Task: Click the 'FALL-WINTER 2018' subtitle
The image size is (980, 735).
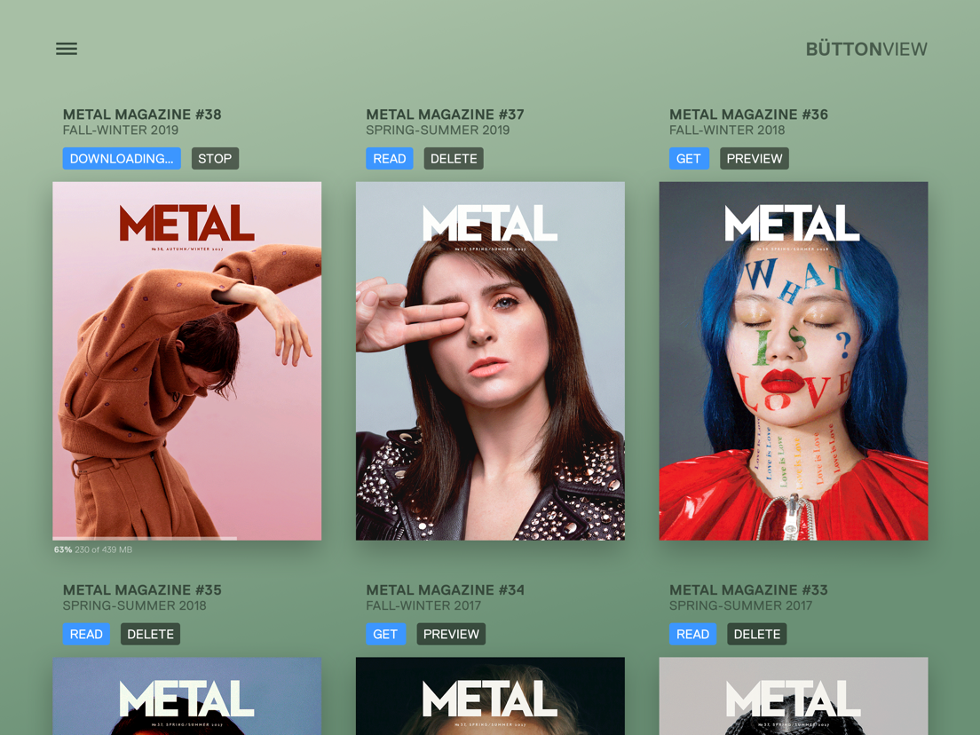Action: coord(727,130)
